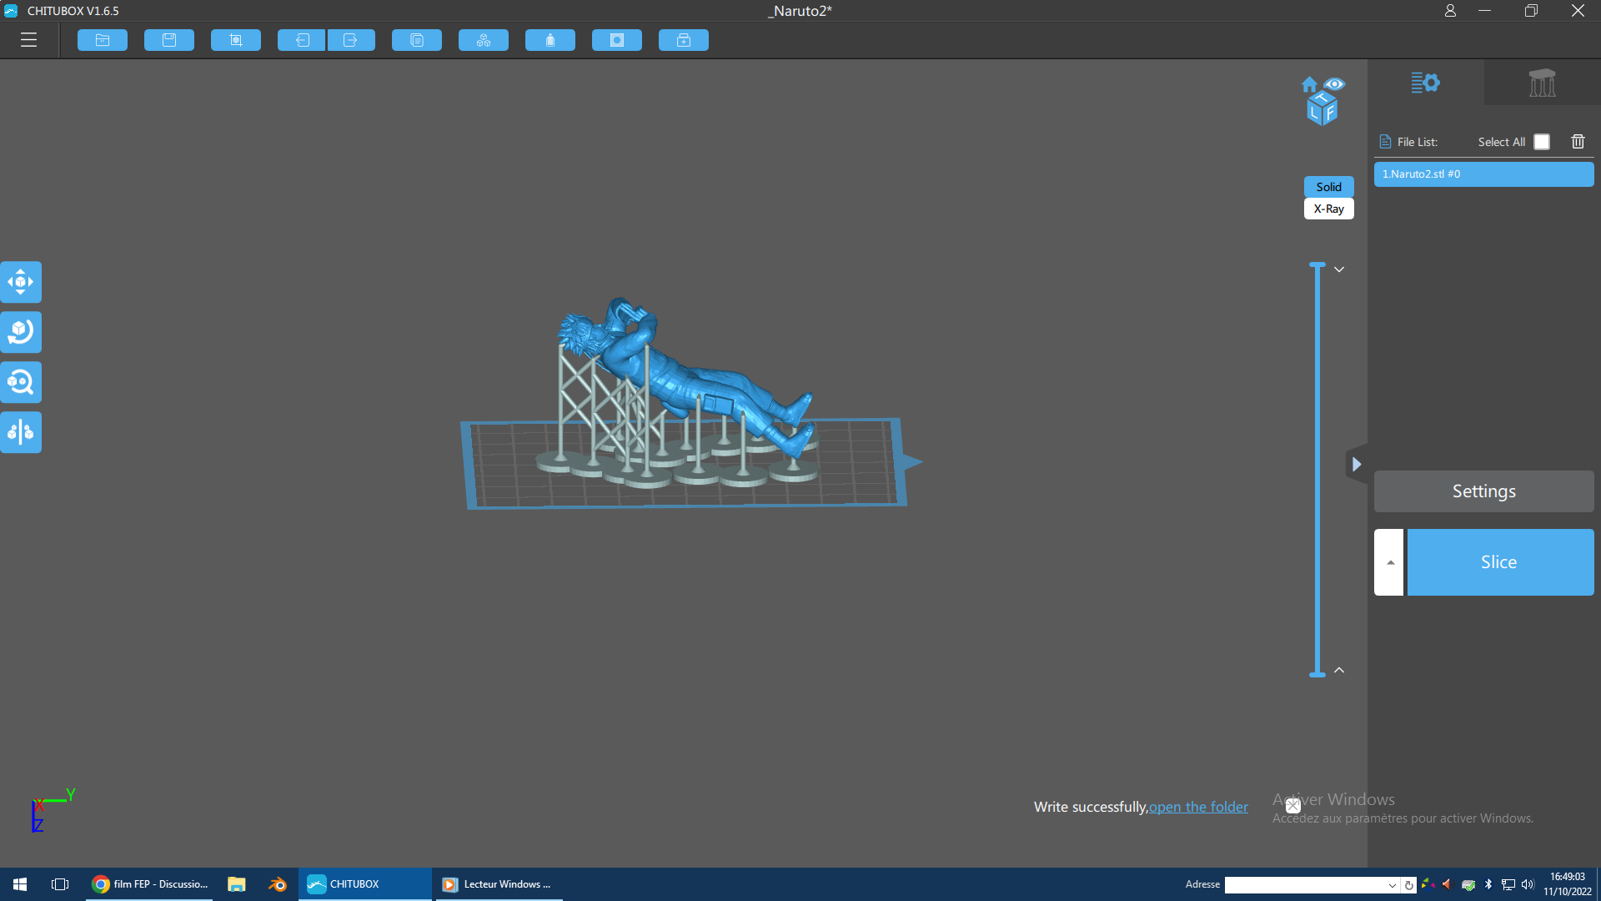
Task: Check the Select All checkbox
Action: click(1542, 142)
